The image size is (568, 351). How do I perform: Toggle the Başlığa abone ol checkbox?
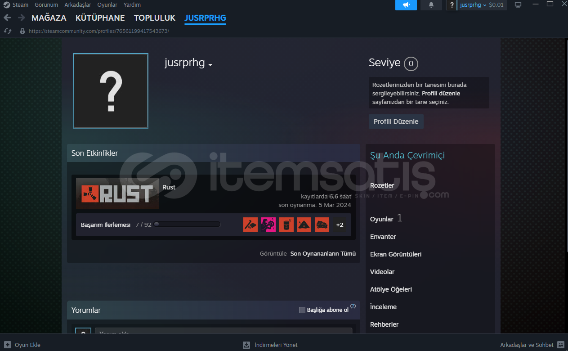[302, 310]
